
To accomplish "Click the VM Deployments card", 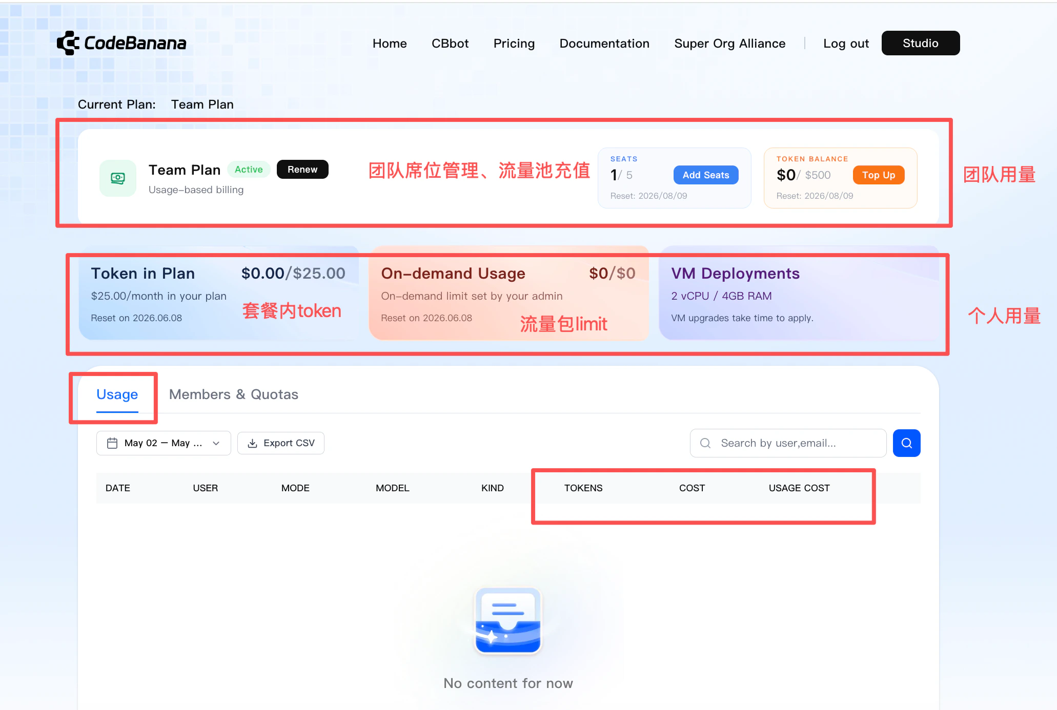I will 799,293.
